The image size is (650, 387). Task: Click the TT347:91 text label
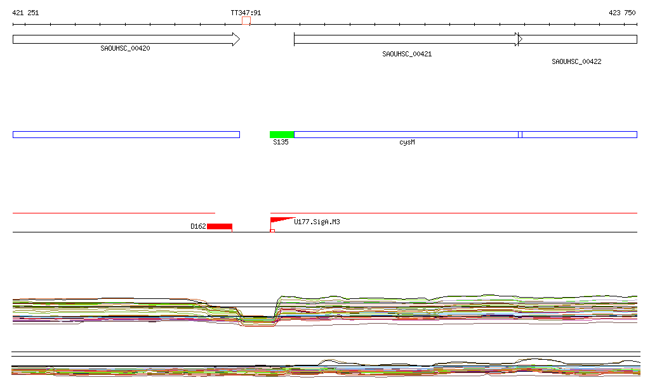[246, 13]
